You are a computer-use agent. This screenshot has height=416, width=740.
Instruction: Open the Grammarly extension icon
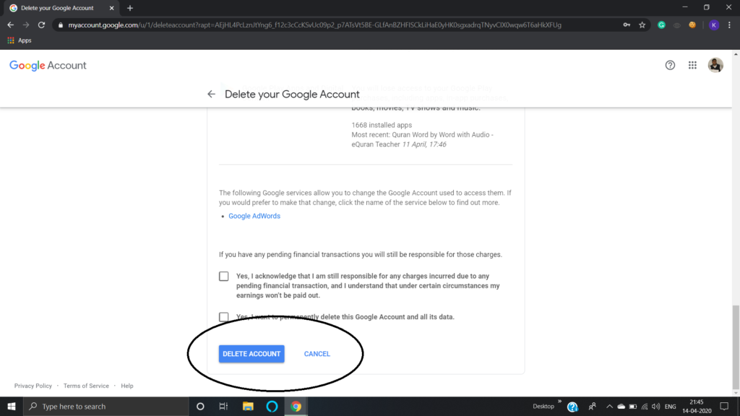662,25
